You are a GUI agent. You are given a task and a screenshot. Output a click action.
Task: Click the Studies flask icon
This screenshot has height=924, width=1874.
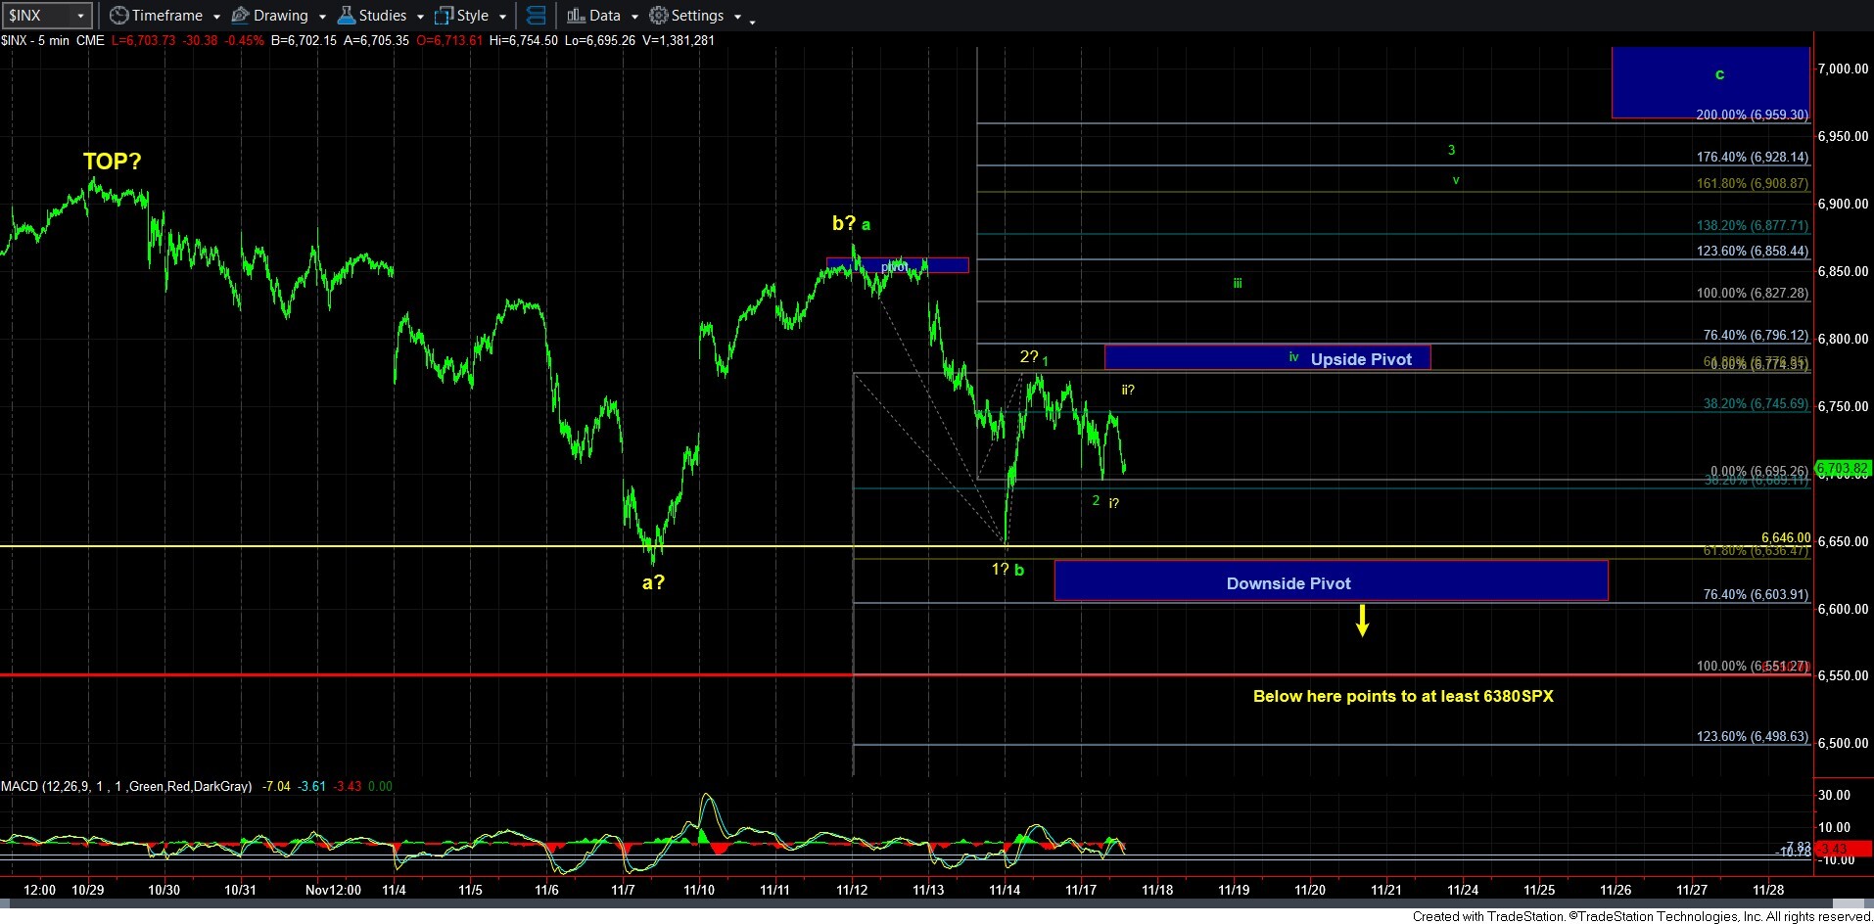point(347,16)
